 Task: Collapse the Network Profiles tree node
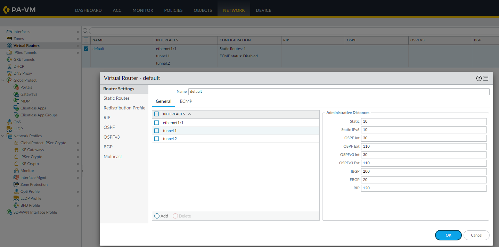(3, 136)
